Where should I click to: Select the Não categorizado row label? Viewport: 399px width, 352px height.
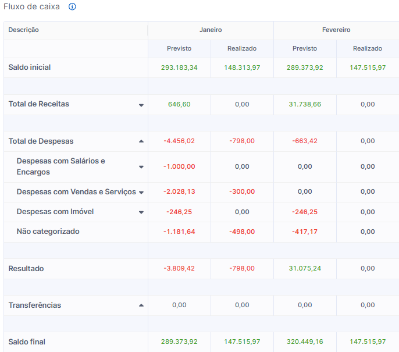point(48,232)
